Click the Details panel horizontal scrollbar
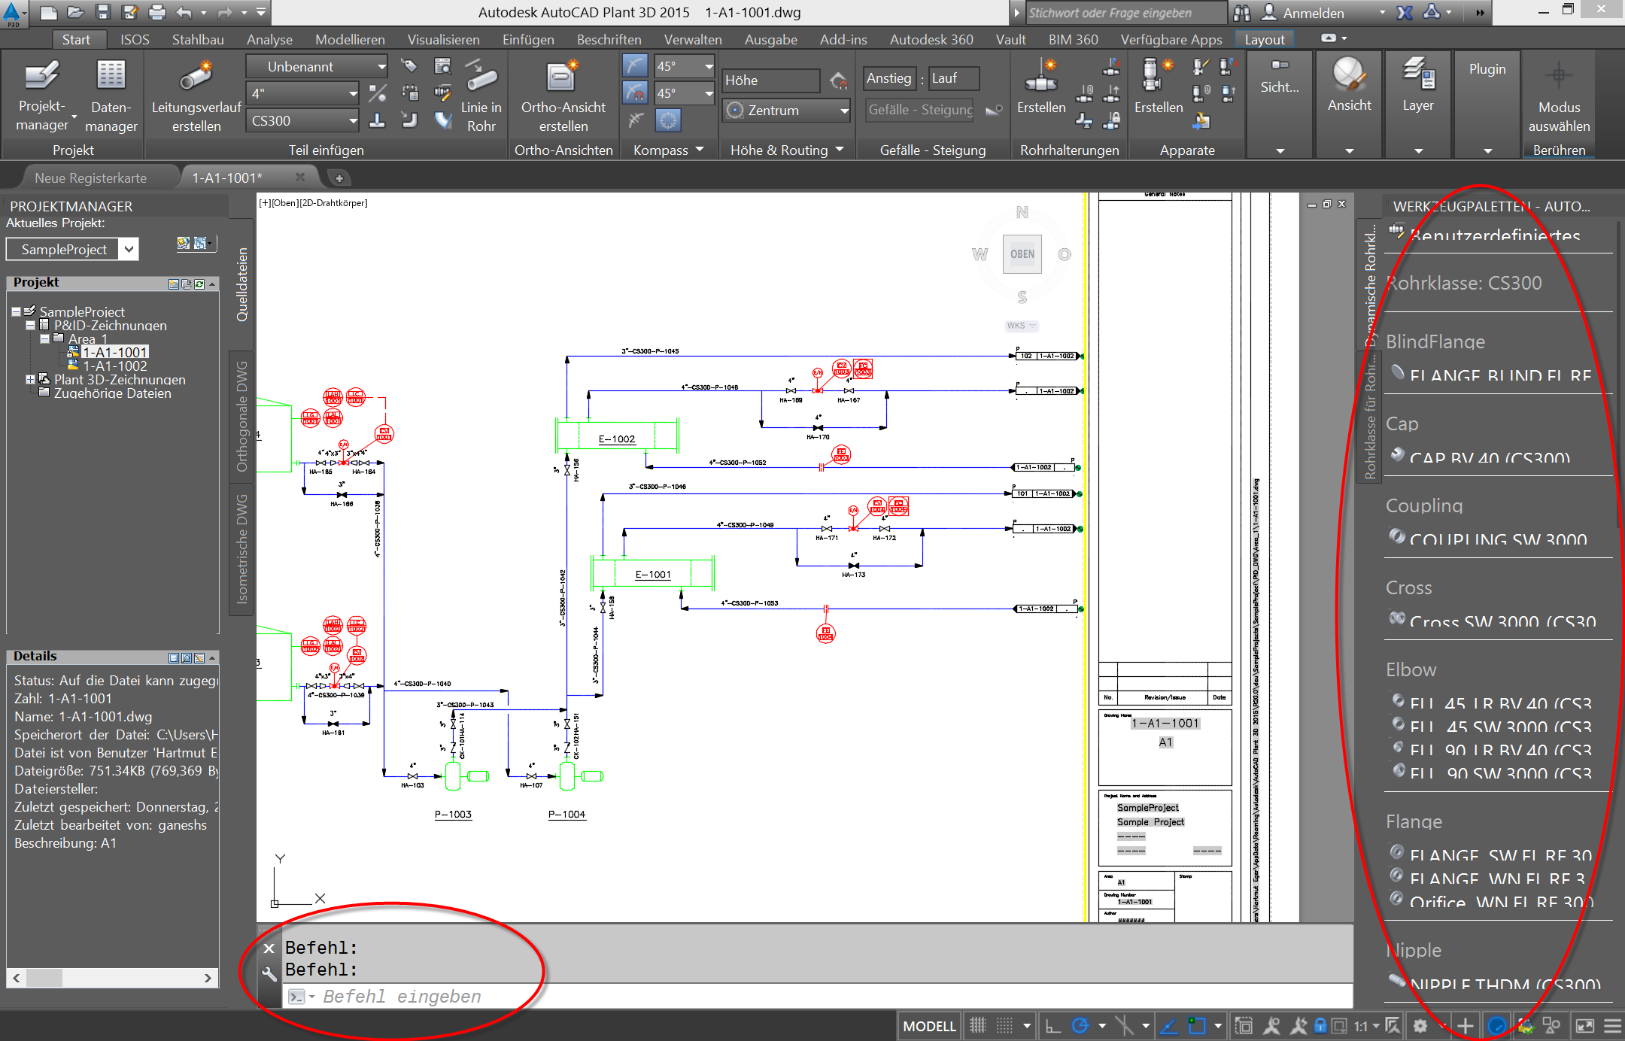 [x=111, y=978]
